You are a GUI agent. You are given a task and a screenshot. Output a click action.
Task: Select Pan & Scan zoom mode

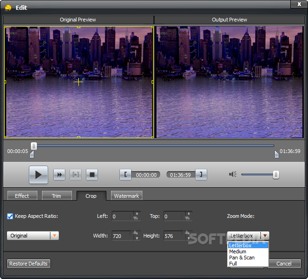point(242,258)
